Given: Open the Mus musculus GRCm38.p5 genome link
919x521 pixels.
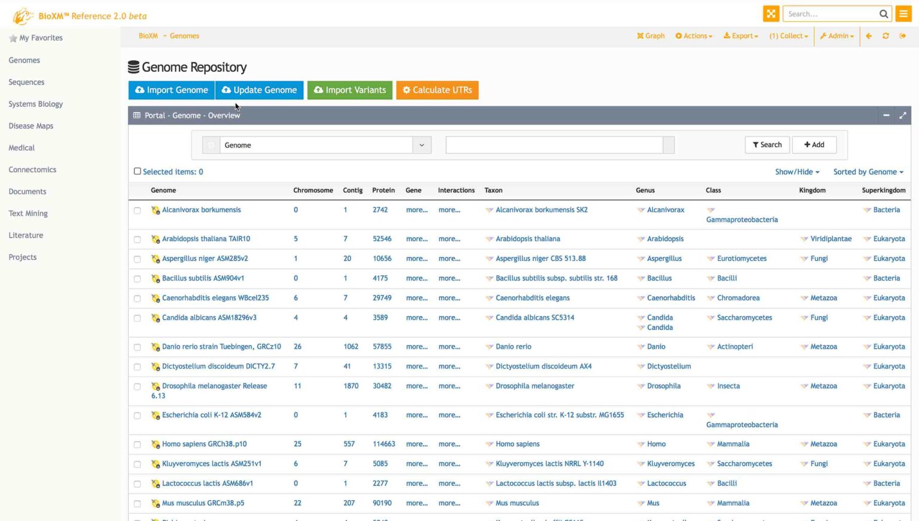Looking at the screenshot, I should [x=203, y=503].
